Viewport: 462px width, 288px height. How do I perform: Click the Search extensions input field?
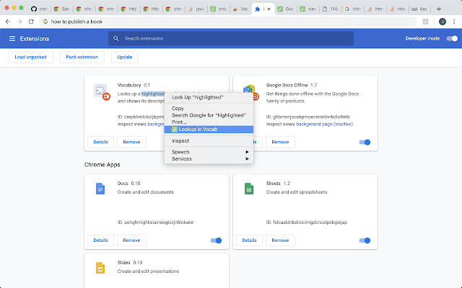(x=231, y=38)
